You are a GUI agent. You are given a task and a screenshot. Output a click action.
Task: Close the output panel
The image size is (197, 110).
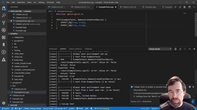pos(194,49)
